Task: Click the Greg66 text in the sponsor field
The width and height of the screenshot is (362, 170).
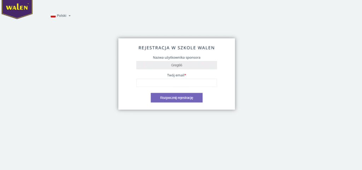Action: (176, 65)
